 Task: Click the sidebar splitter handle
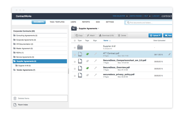(68, 71)
